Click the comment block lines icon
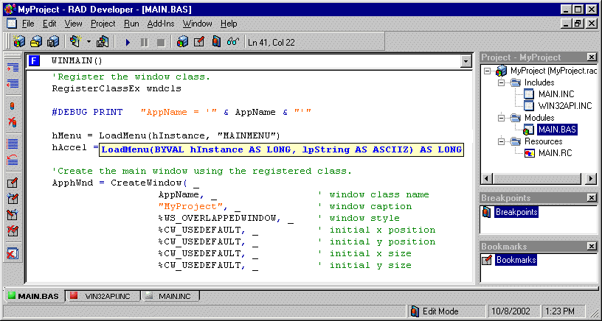602x321 pixels. pyautogui.click(x=13, y=144)
